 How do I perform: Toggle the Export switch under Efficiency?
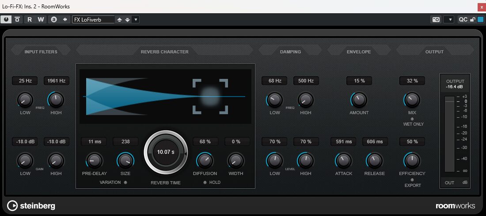[412, 180]
